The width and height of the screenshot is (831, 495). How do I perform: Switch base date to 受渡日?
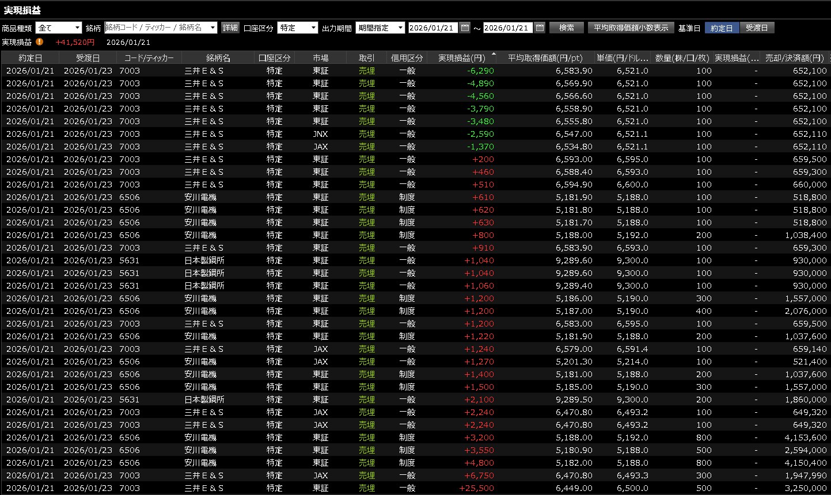pyautogui.click(x=757, y=28)
